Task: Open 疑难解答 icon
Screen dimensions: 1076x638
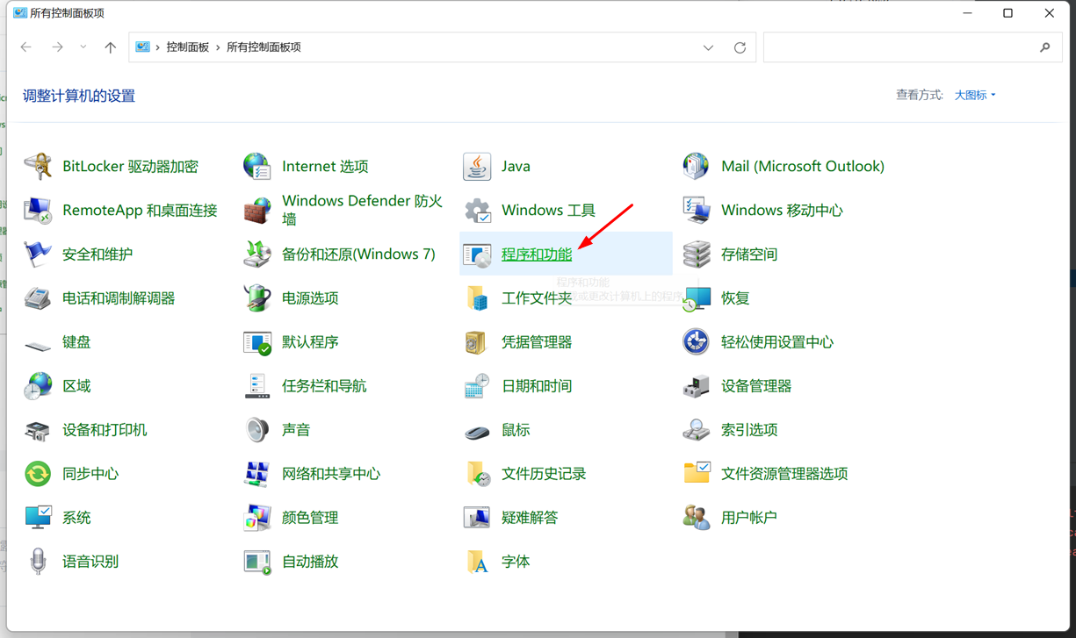Action: point(477,518)
